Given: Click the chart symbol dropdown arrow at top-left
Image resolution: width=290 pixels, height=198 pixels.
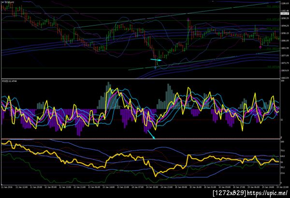Looking at the screenshot, I should (x=3, y=2).
